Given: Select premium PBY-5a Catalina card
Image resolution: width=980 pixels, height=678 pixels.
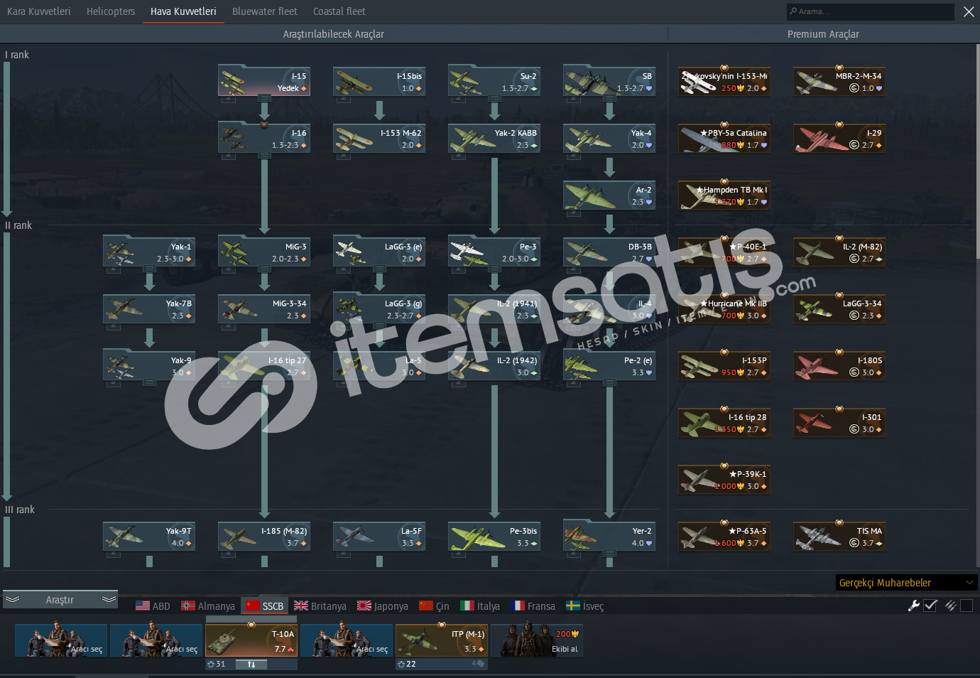Looking at the screenshot, I should point(724,139).
